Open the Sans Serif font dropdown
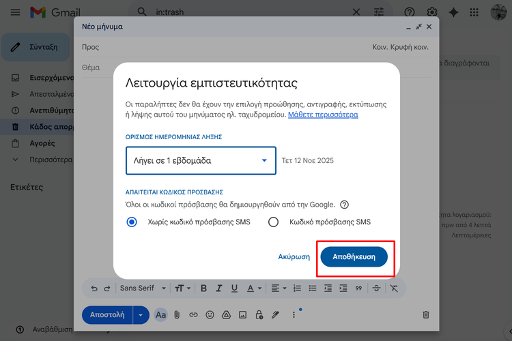This screenshot has height=341, width=512. point(143,288)
